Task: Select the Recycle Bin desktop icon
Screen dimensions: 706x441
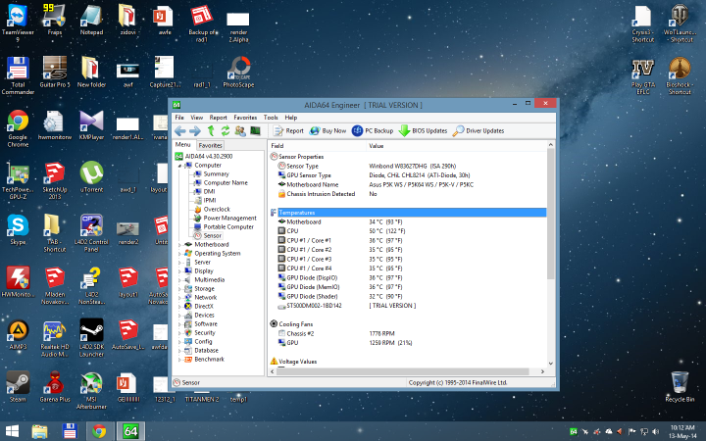Action: click(x=680, y=386)
